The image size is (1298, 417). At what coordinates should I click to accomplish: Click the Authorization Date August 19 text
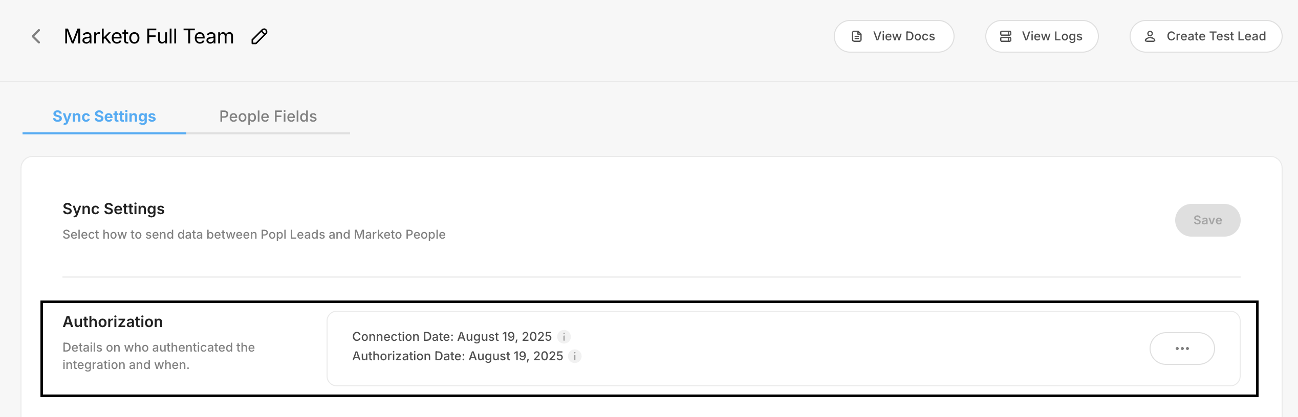tap(458, 356)
